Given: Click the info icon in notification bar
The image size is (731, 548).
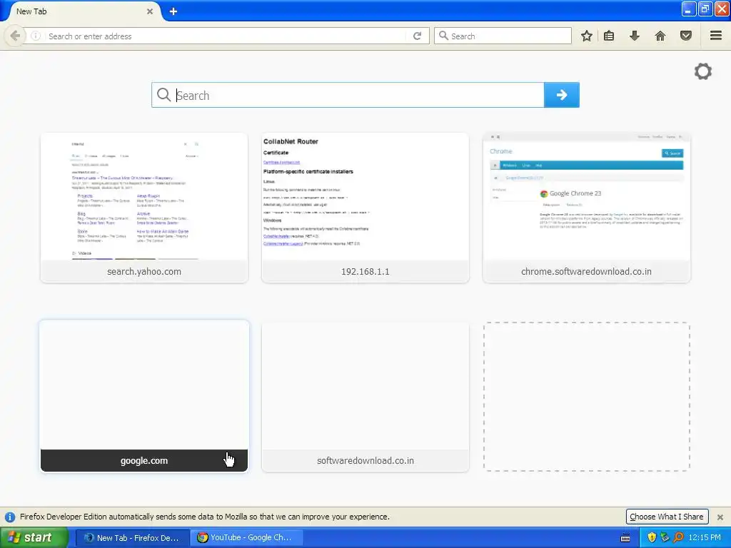Looking at the screenshot, I should pos(10,517).
